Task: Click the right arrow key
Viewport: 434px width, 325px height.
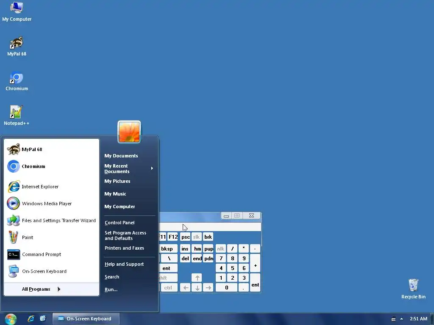Action: coord(209,288)
